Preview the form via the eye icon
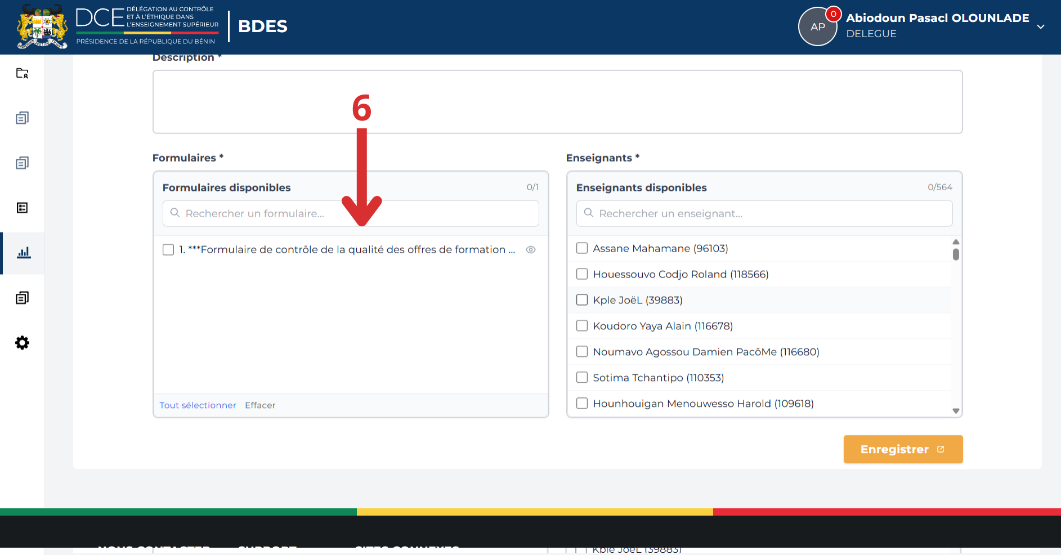This screenshot has height=555, width=1061. pyautogui.click(x=530, y=250)
